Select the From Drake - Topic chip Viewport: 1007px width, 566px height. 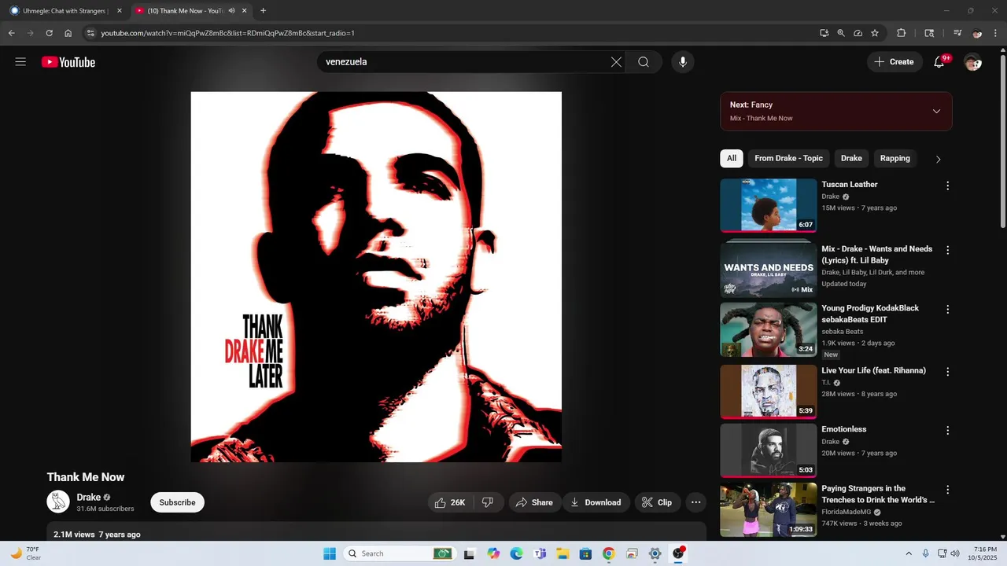tap(788, 158)
